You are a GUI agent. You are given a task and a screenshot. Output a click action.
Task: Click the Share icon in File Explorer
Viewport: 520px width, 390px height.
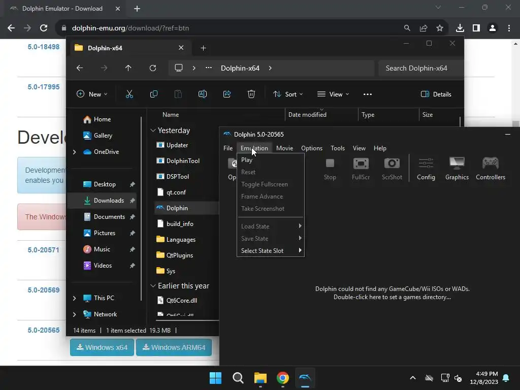click(x=227, y=94)
